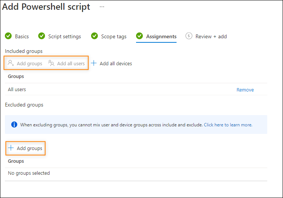Click the two-people Add all users icon
This screenshot has height=198, width=283.
click(x=51, y=63)
